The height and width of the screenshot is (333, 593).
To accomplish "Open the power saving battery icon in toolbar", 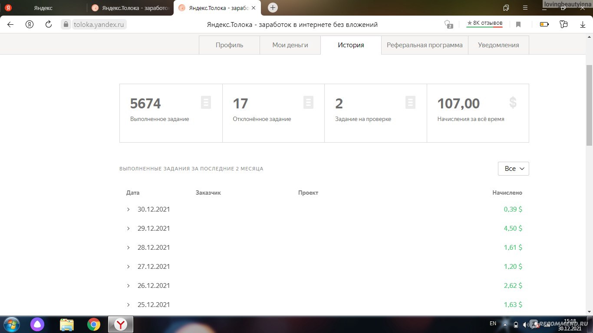I will coord(544,24).
